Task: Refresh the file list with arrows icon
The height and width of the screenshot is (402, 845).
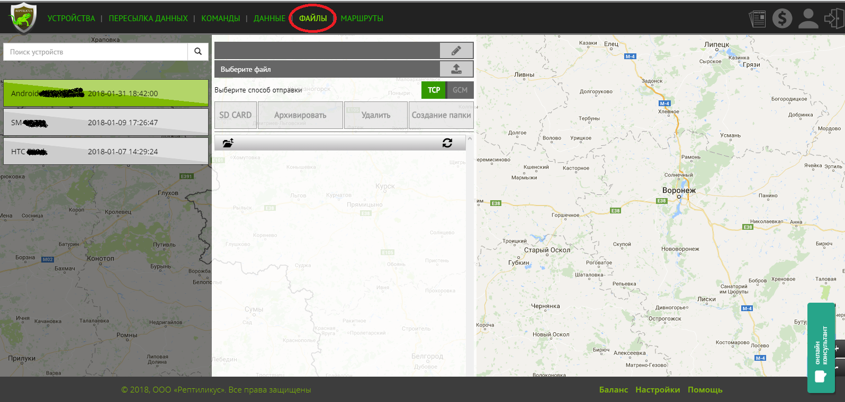Action: point(447,143)
